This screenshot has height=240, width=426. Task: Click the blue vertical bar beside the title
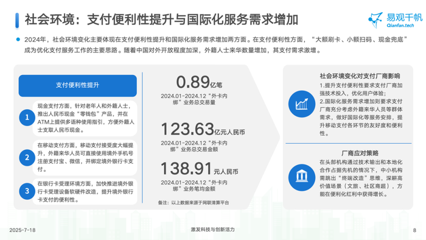click(17, 20)
